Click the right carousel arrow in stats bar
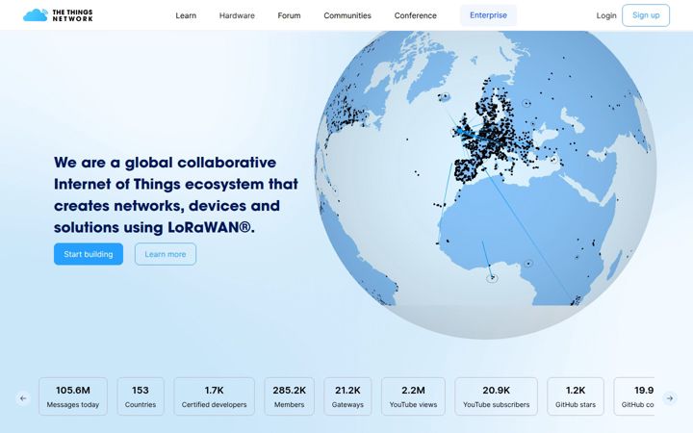 coord(670,398)
